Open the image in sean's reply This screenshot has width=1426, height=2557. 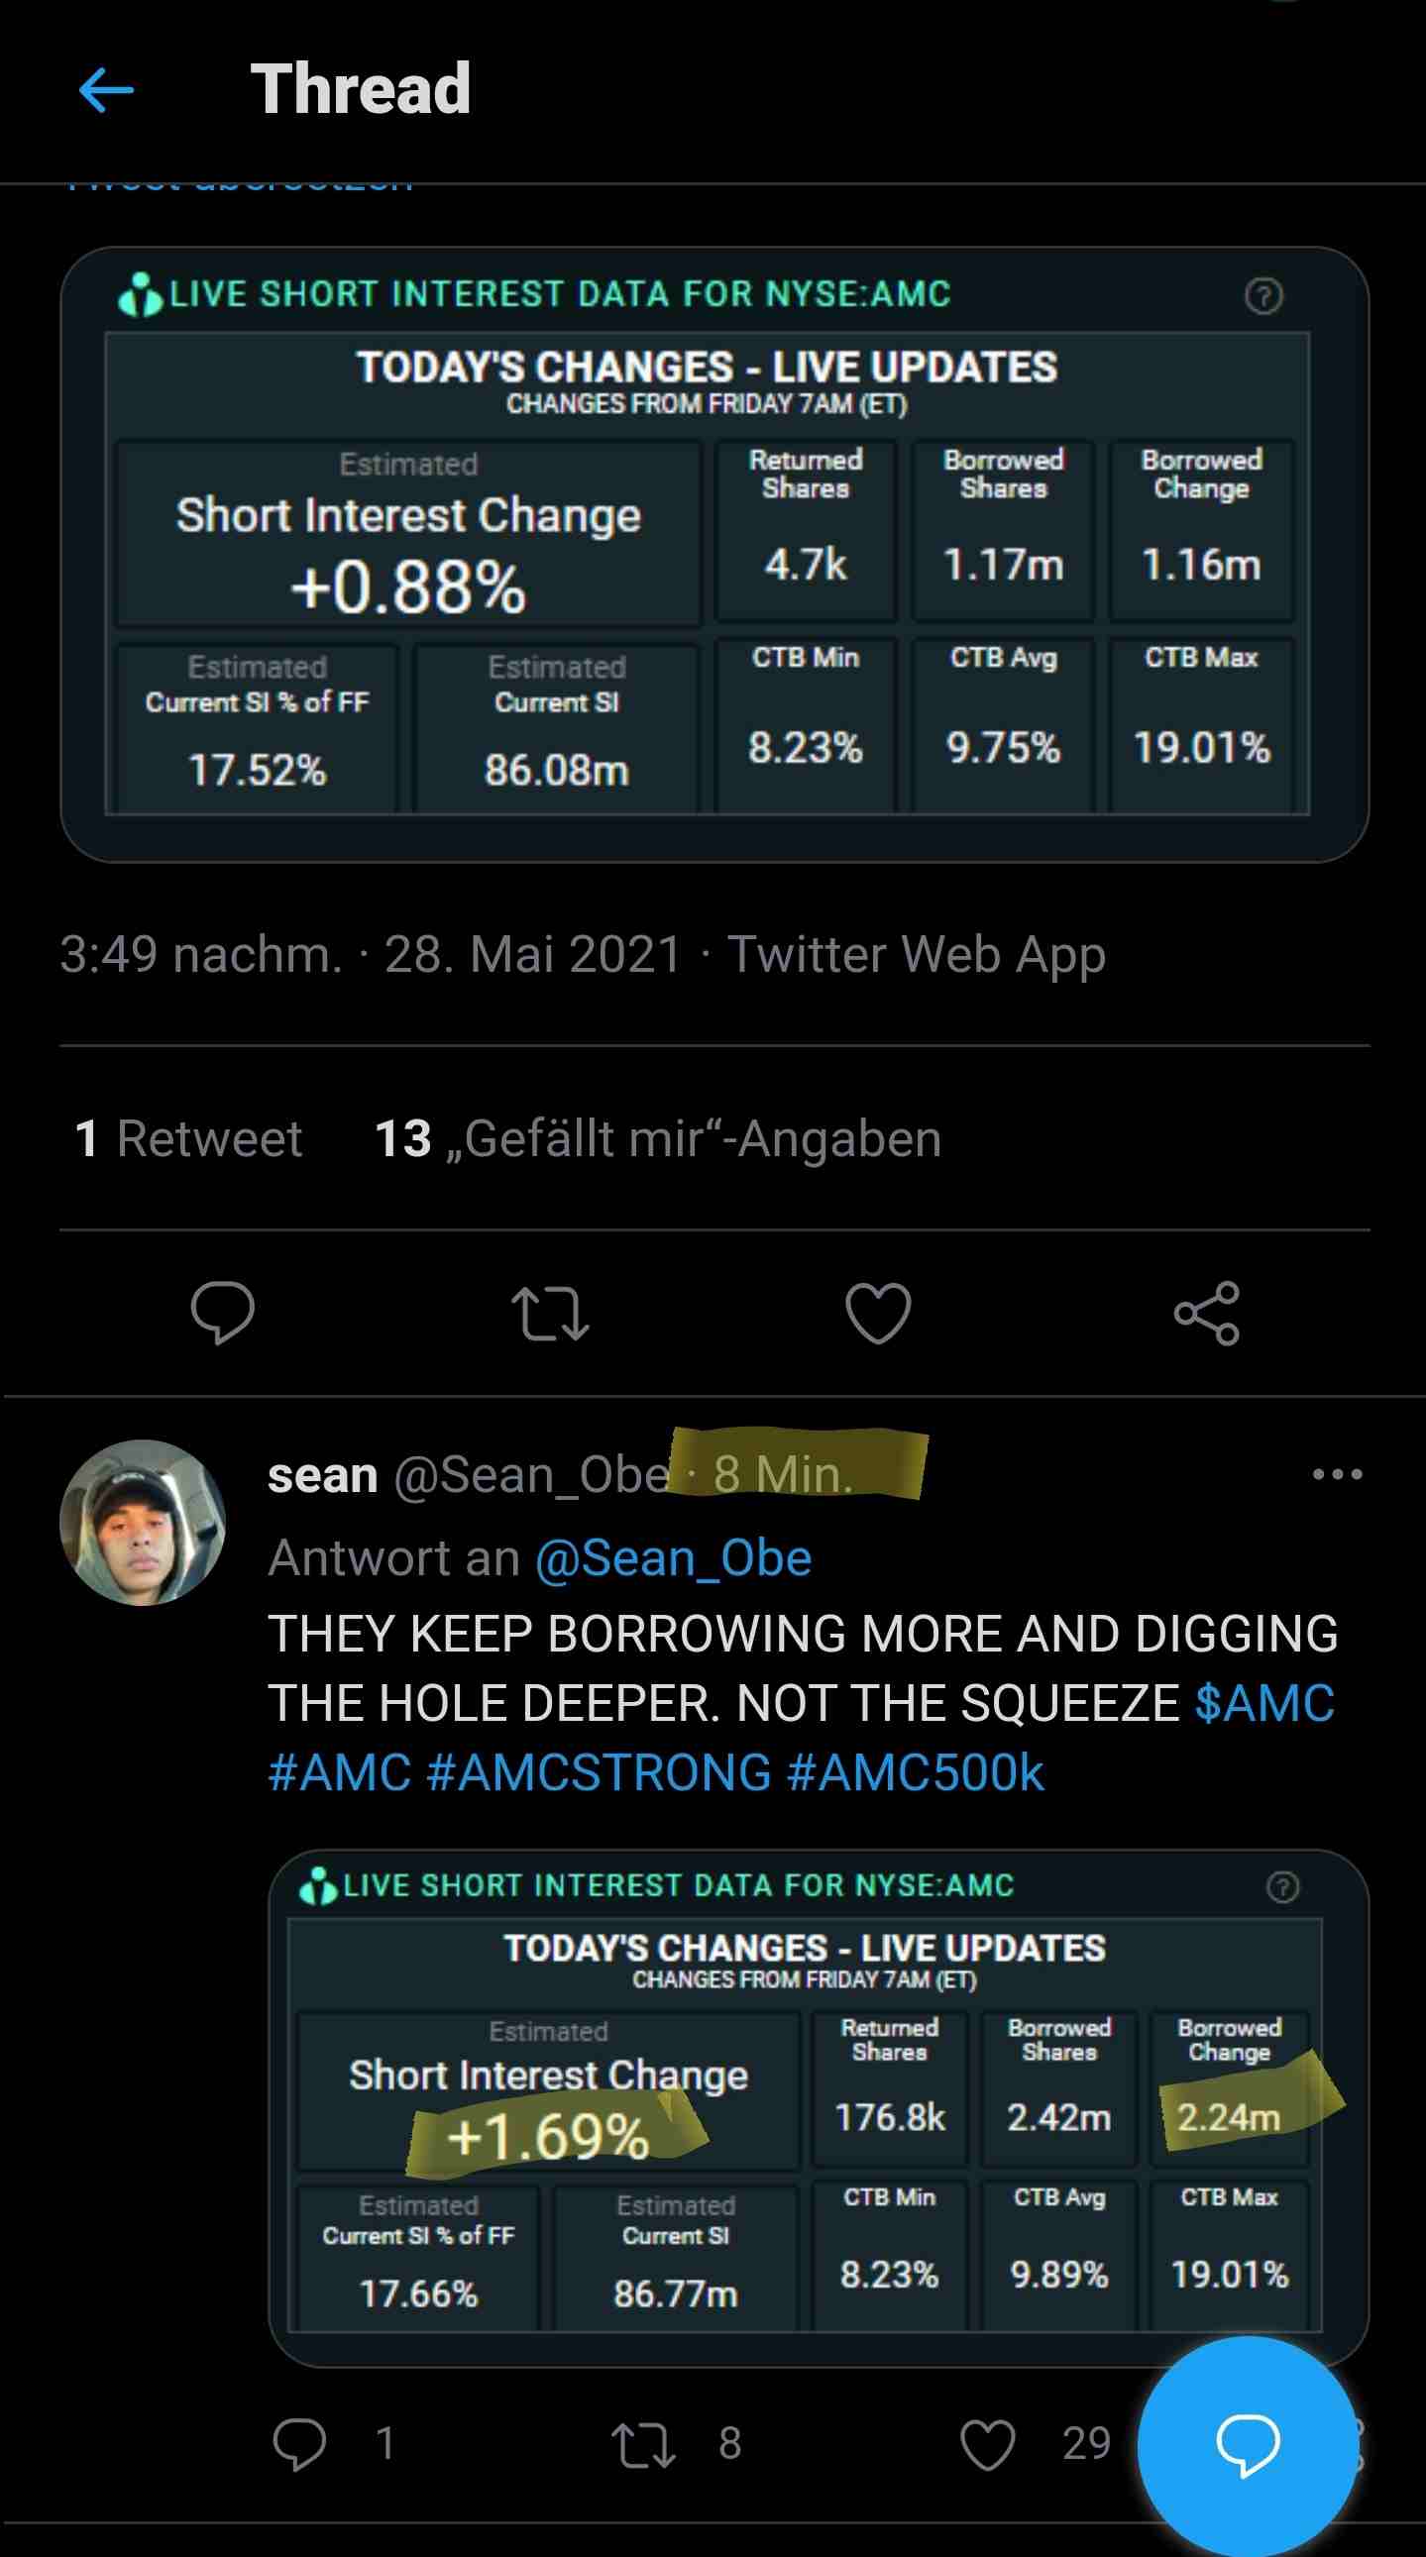tap(819, 2106)
